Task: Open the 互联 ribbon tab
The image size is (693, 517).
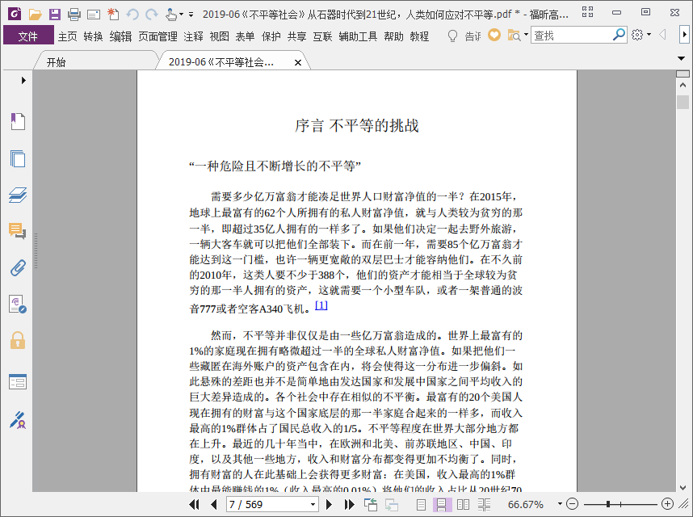Action: pos(322,36)
